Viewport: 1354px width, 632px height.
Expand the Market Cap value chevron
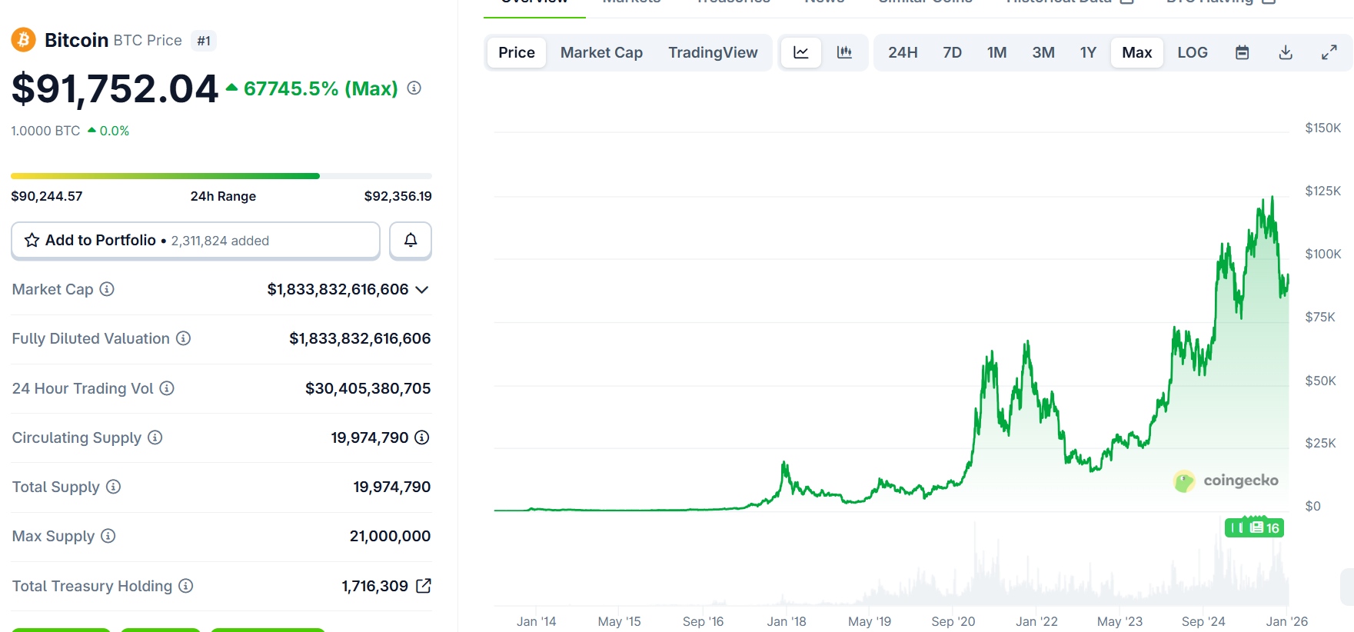421,290
